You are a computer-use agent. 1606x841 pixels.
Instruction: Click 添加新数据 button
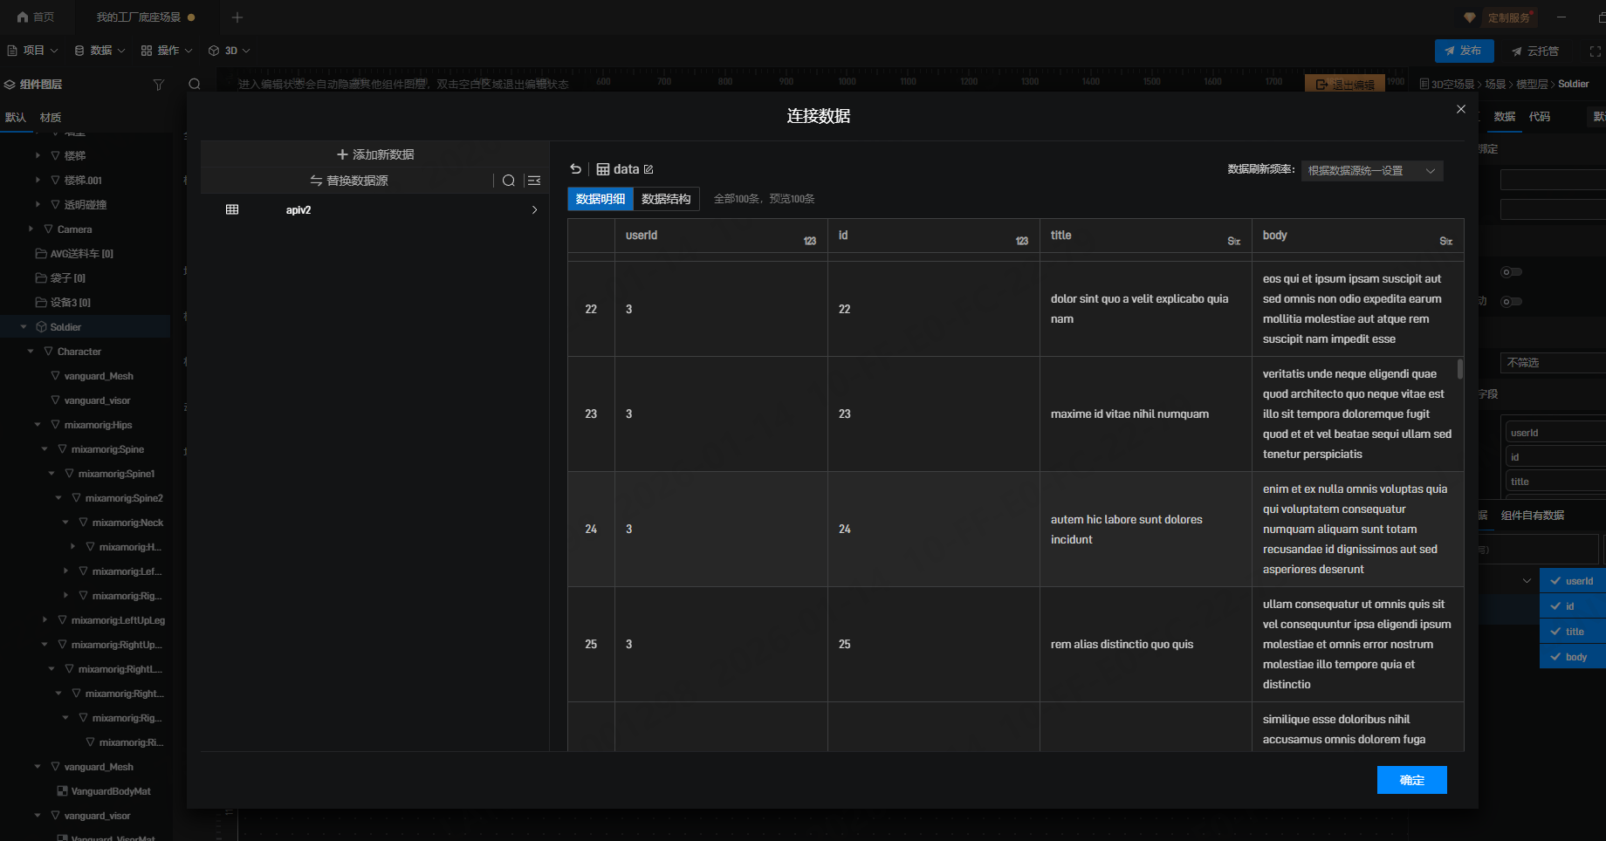pos(375,154)
